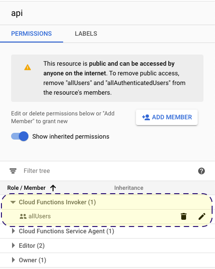Viewport: 215px width, 269px height.
Task: Expand the Owner role group
Action: (x=13, y=260)
